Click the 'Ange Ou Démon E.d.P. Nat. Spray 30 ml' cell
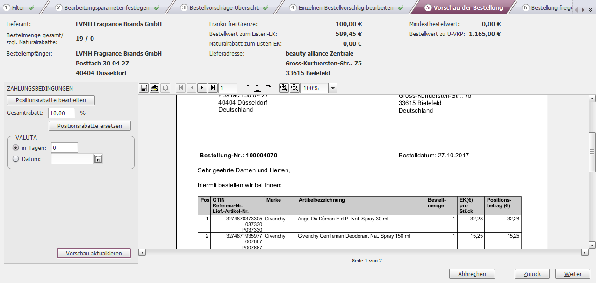Screen dimensions: 596x283 [361, 224]
